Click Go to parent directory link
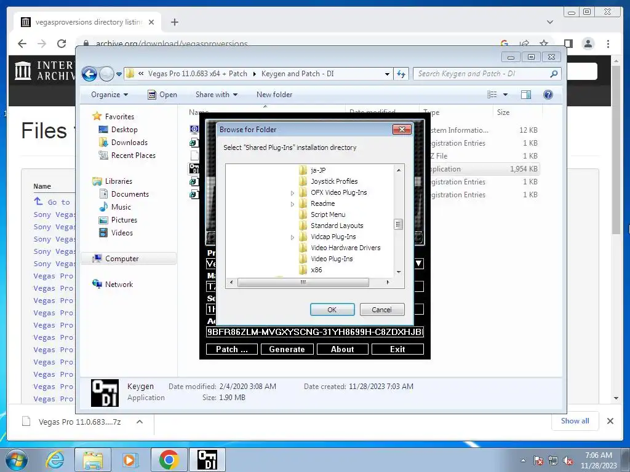 52,202
